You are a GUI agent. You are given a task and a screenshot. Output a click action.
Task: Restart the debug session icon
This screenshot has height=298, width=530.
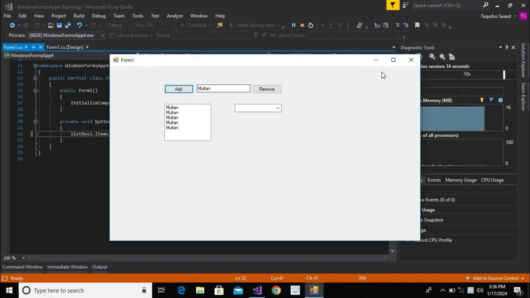[x=311, y=25]
